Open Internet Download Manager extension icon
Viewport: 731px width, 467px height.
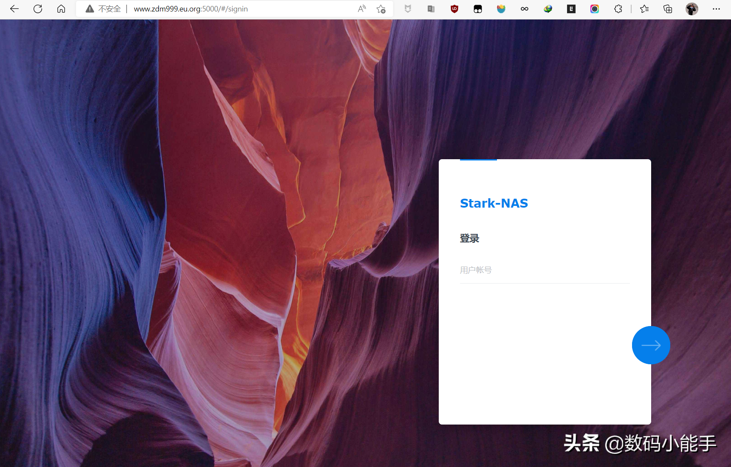548,9
